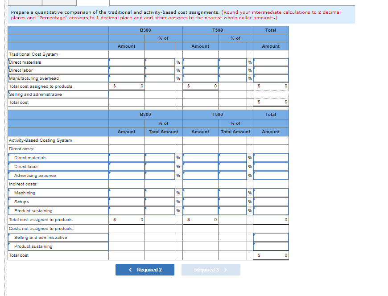Open Traditional Direct materials row label dropdown

58,62
